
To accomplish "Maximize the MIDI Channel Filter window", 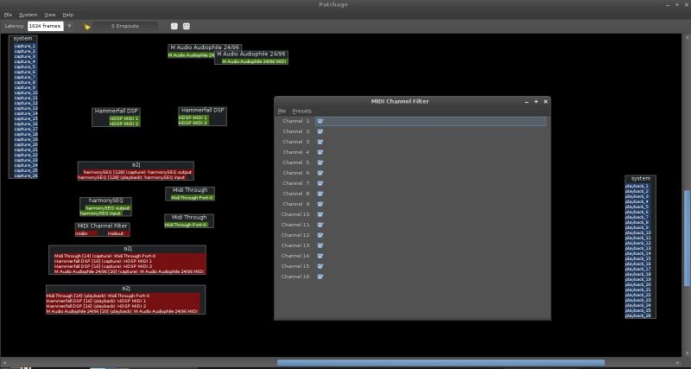I will pos(536,101).
